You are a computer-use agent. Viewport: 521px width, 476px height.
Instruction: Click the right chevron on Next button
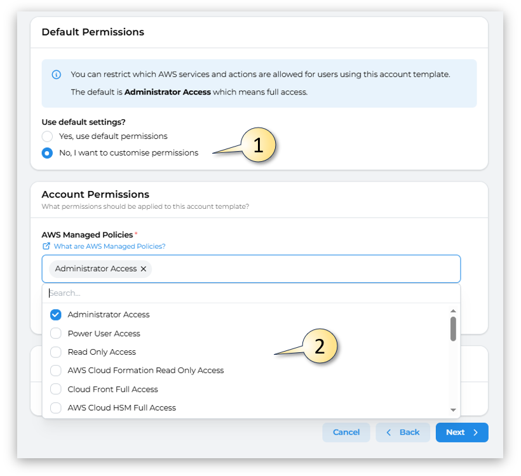click(x=475, y=432)
